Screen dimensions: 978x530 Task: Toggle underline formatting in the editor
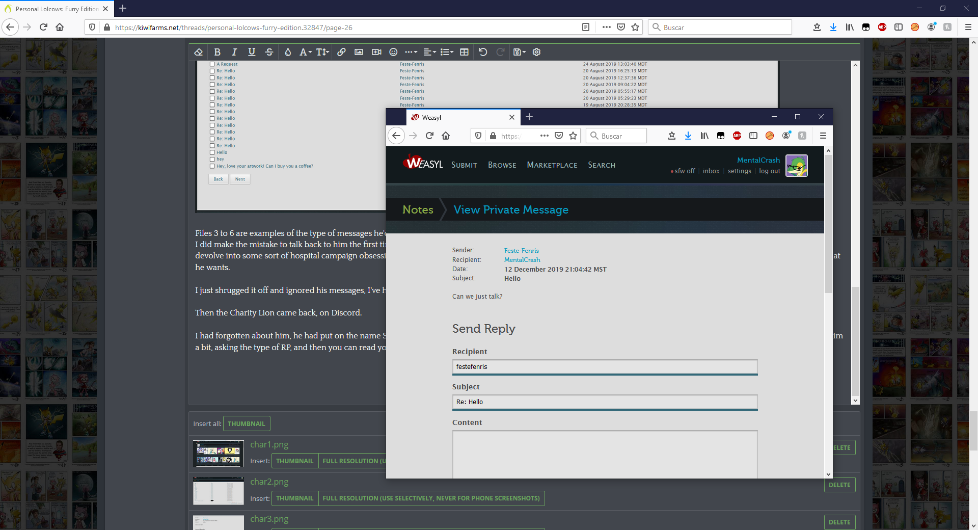tap(252, 52)
